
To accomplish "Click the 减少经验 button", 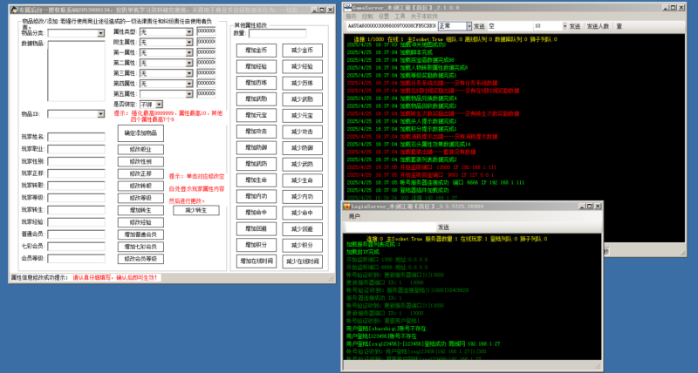I will [302, 66].
